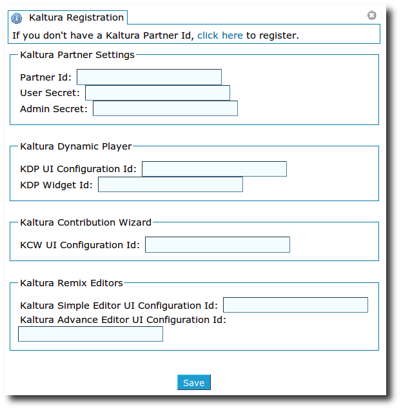
Task: Focus the Advance Editor UI Configuration Id field
Action: (90, 334)
